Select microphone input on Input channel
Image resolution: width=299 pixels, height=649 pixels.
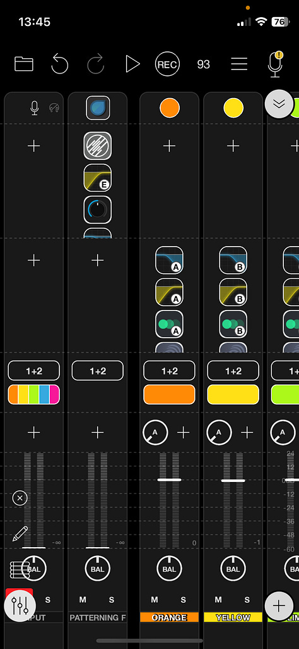[x=35, y=108]
